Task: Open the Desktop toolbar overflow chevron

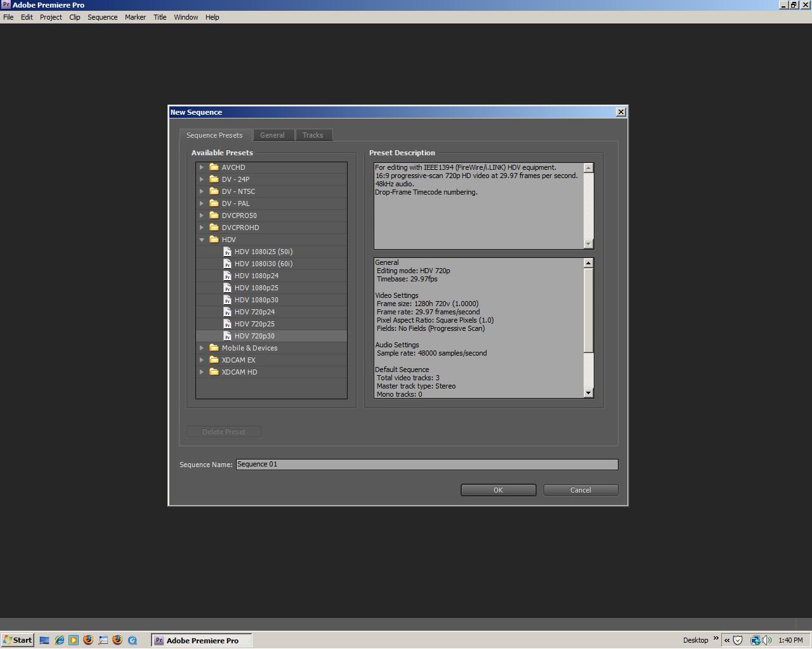Action: [716, 638]
